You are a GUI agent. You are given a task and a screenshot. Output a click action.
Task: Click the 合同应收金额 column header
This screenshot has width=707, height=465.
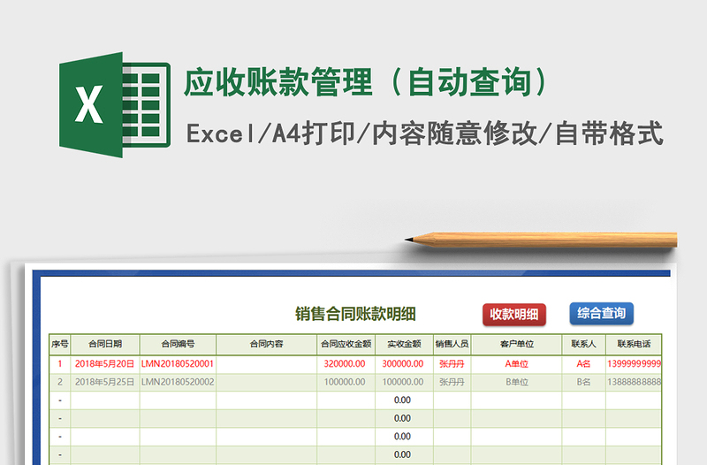pyautogui.click(x=346, y=344)
